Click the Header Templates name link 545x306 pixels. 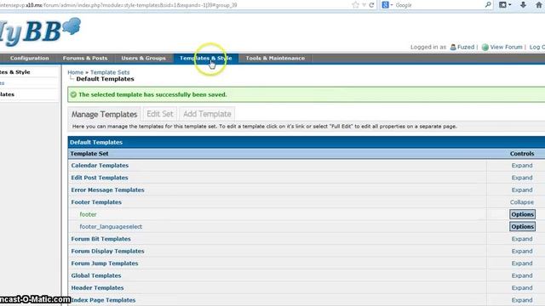point(97,288)
